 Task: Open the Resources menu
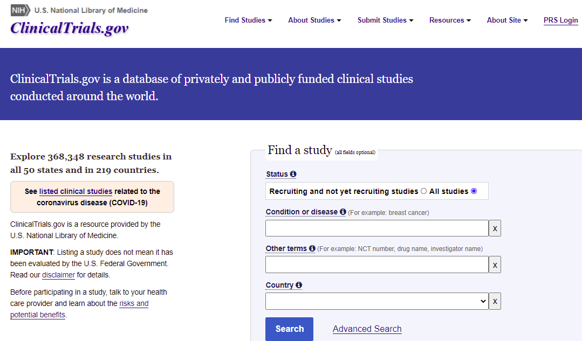point(450,20)
